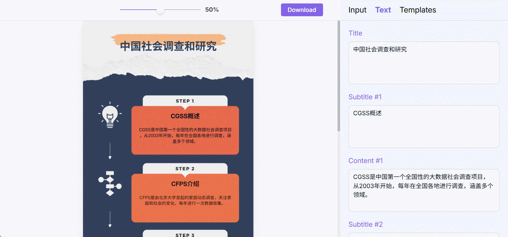Click the Title field label
This screenshot has height=237, width=508.
(x=355, y=33)
